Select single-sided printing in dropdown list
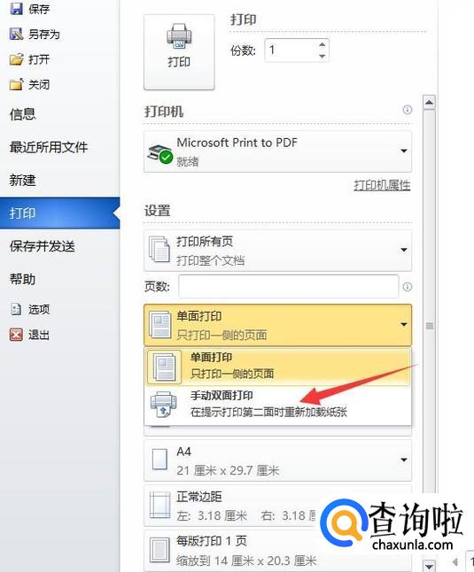This screenshot has width=474, height=572. (278, 366)
